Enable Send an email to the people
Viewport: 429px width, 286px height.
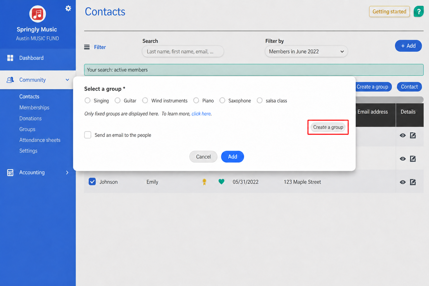88,135
